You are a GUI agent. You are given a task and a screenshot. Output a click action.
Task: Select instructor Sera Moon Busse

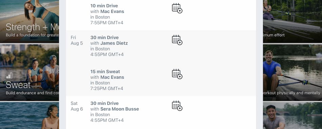point(120,109)
